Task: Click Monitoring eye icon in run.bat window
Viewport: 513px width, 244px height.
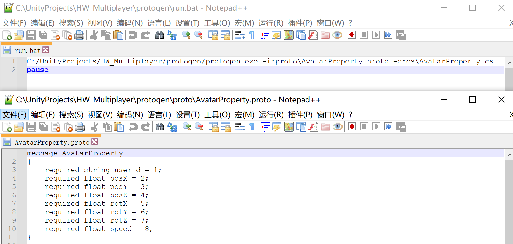Action: [337, 35]
